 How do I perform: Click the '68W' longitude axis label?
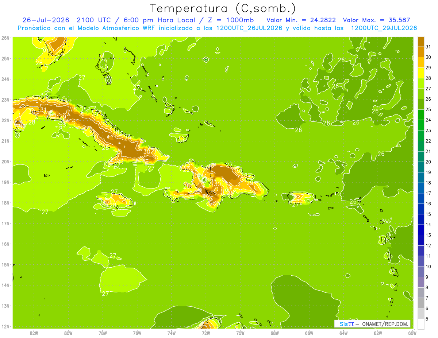pos(275,333)
